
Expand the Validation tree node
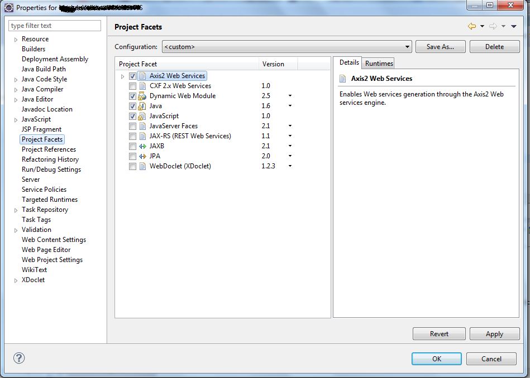[16, 230]
